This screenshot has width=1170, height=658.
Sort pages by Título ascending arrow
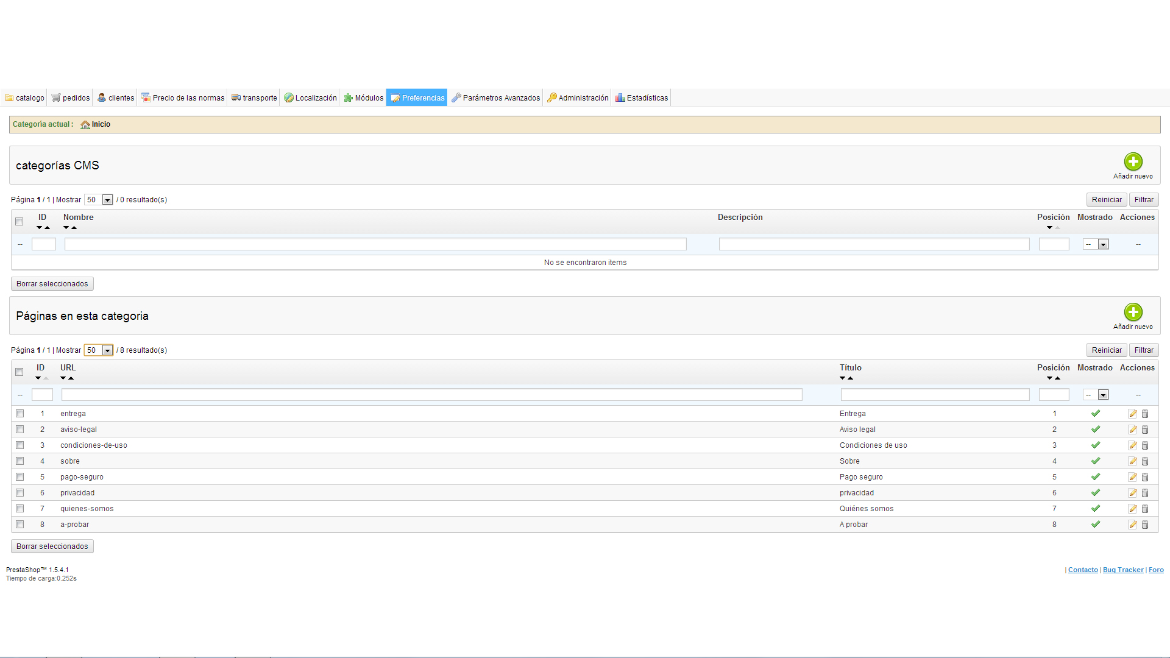851,378
